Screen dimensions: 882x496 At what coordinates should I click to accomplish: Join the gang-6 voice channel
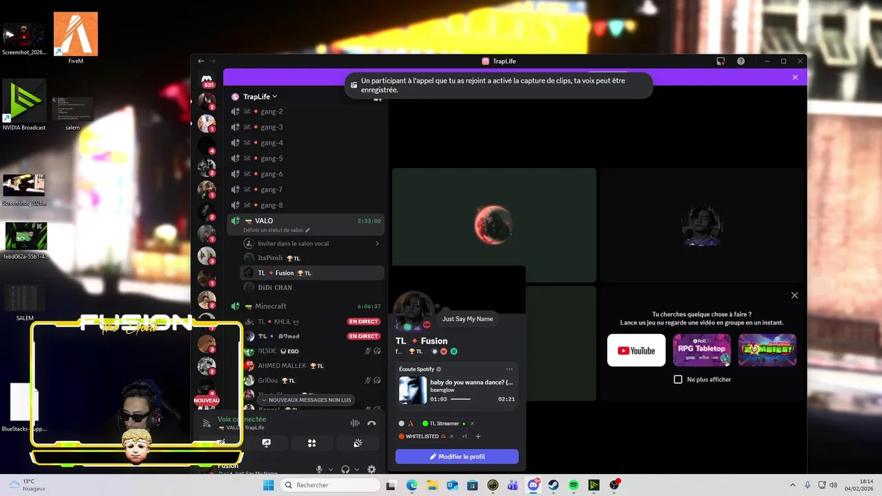(x=305, y=174)
